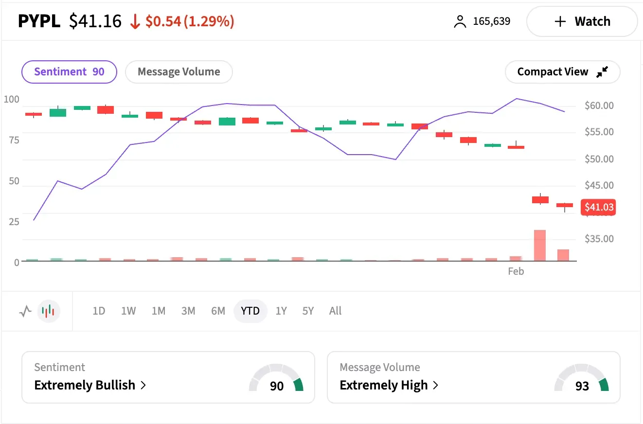Open details via Sentiment panel chevron
Image resolution: width=643 pixels, height=424 pixels.
pos(143,385)
